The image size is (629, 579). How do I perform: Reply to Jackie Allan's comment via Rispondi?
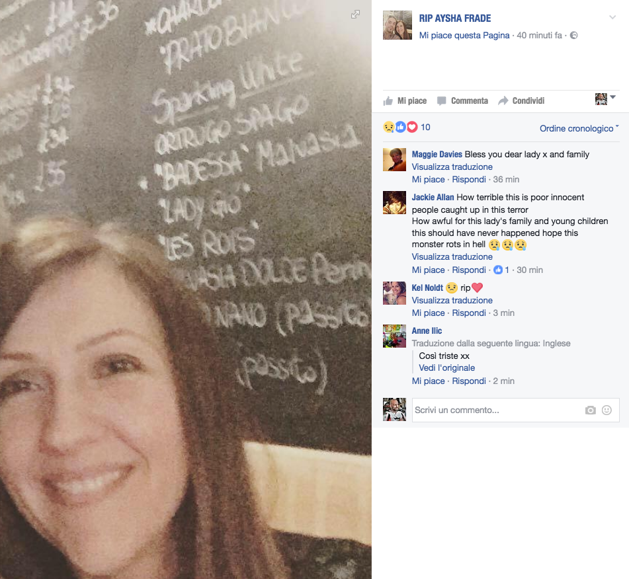469,270
